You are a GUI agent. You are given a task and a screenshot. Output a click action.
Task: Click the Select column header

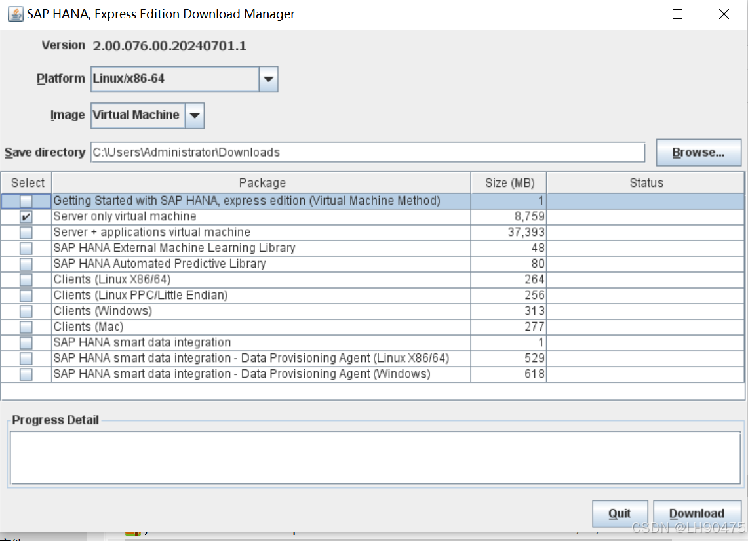pos(27,183)
